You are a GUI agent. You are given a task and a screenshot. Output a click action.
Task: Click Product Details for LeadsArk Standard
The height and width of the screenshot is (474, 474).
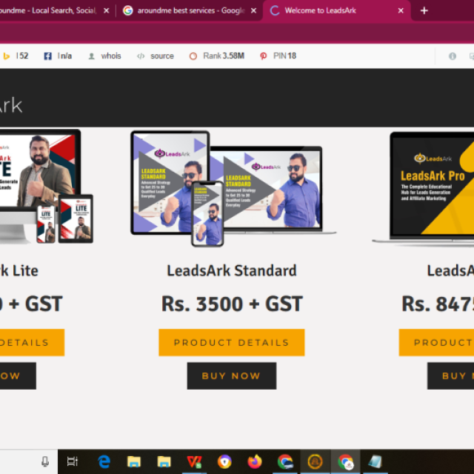coord(232,342)
